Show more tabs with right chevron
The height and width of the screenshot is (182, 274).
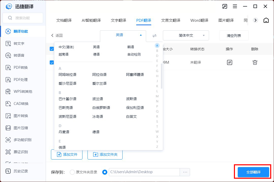(255, 20)
